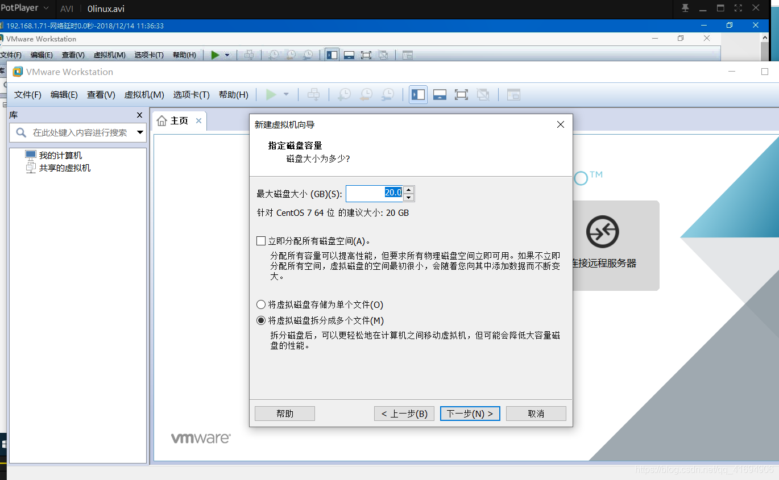Click the library search input field
This screenshot has height=480, width=779.
click(78, 132)
